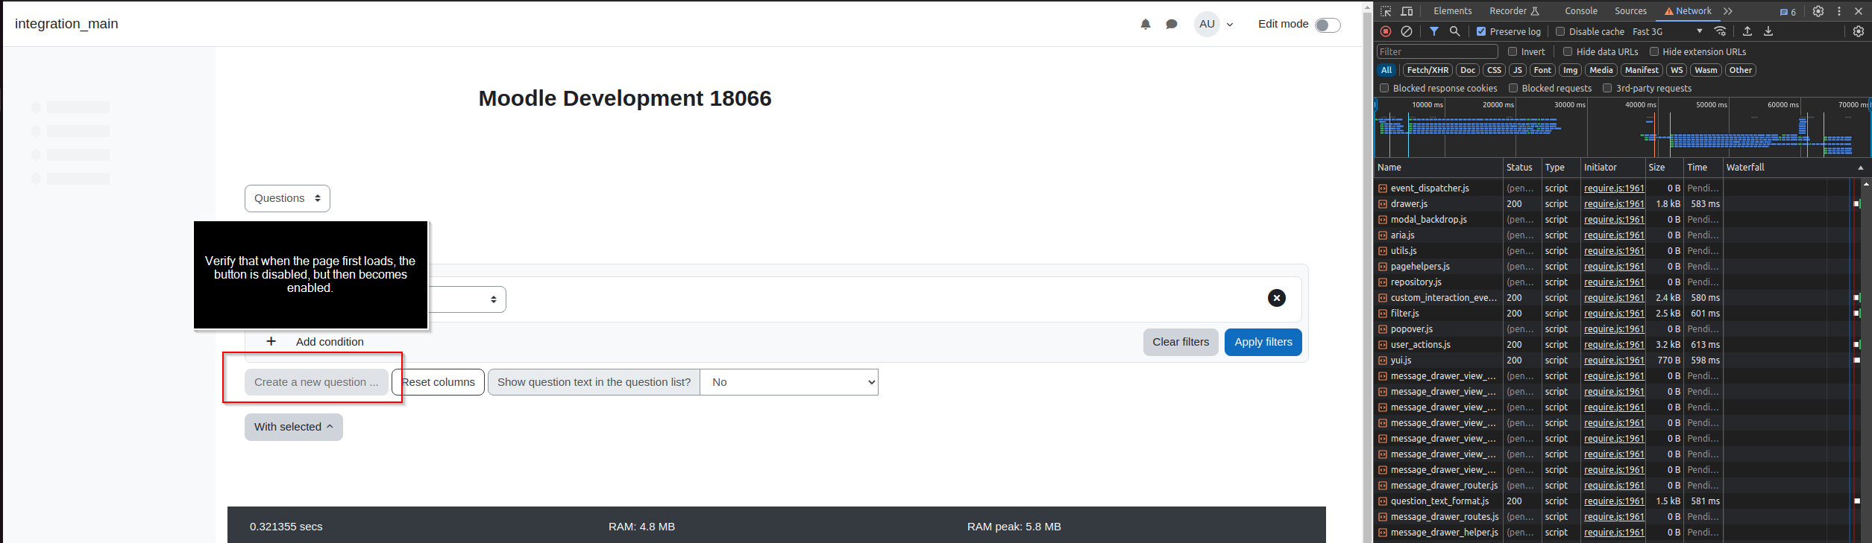Image resolution: width=1872 pixels, height=543 pixels.
Task: Filter requests by JS type
Action: 1517,70
